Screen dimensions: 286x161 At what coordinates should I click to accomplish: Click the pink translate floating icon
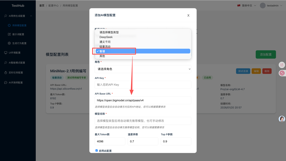(x=282, y=73)
